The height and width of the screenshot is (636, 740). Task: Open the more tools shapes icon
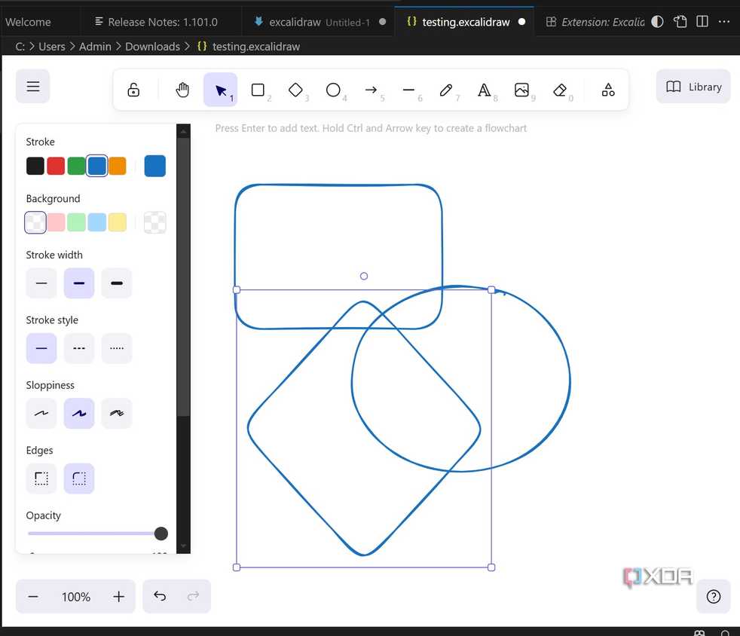(608, 90)
